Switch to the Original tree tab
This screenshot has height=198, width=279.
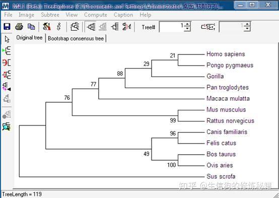[29, 38]
